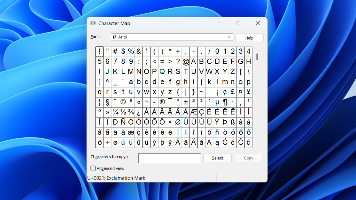Select the division ÷ sign

[107, 142]
